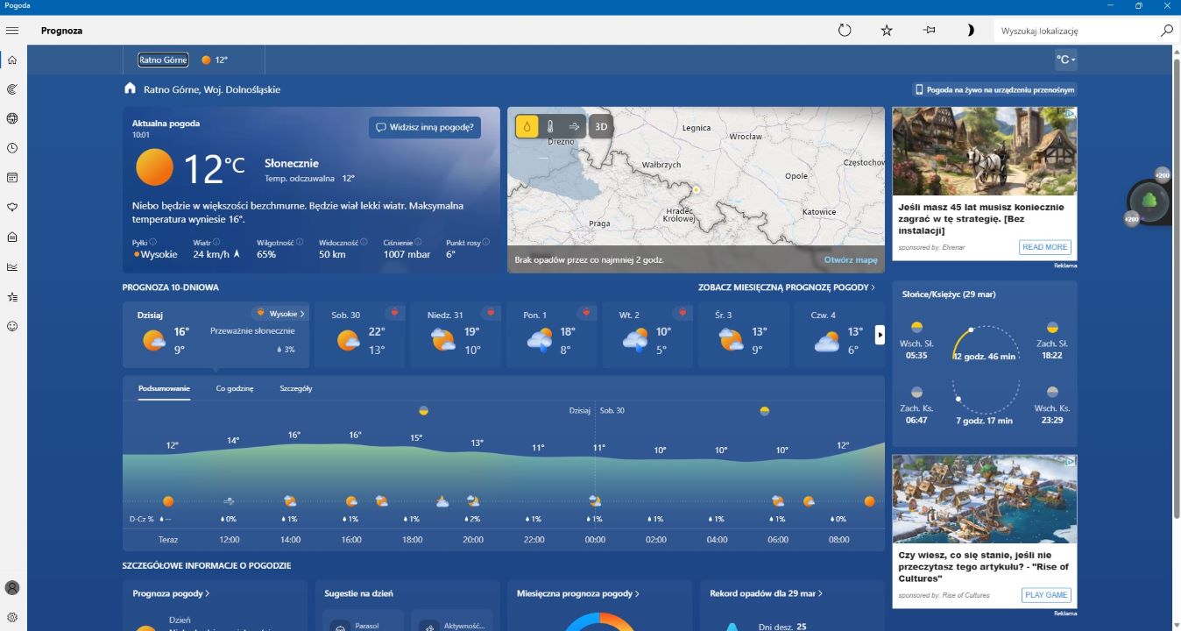Expand Wysokie pollen details for today
This screenshot has height=631, width=1181.
pos(281,314)
